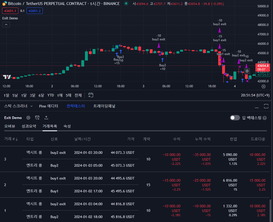The height and width of the screenshot is (222, 273).
Task: Select the Strategy Tester tab
Action: click(x=76, y=106)
